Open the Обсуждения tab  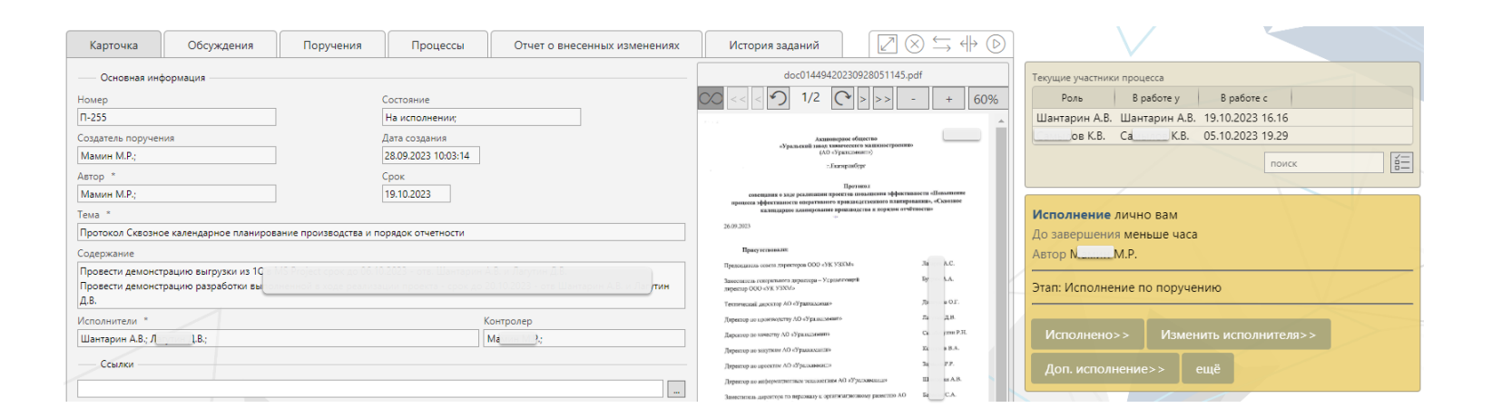[x=221, y=45]
